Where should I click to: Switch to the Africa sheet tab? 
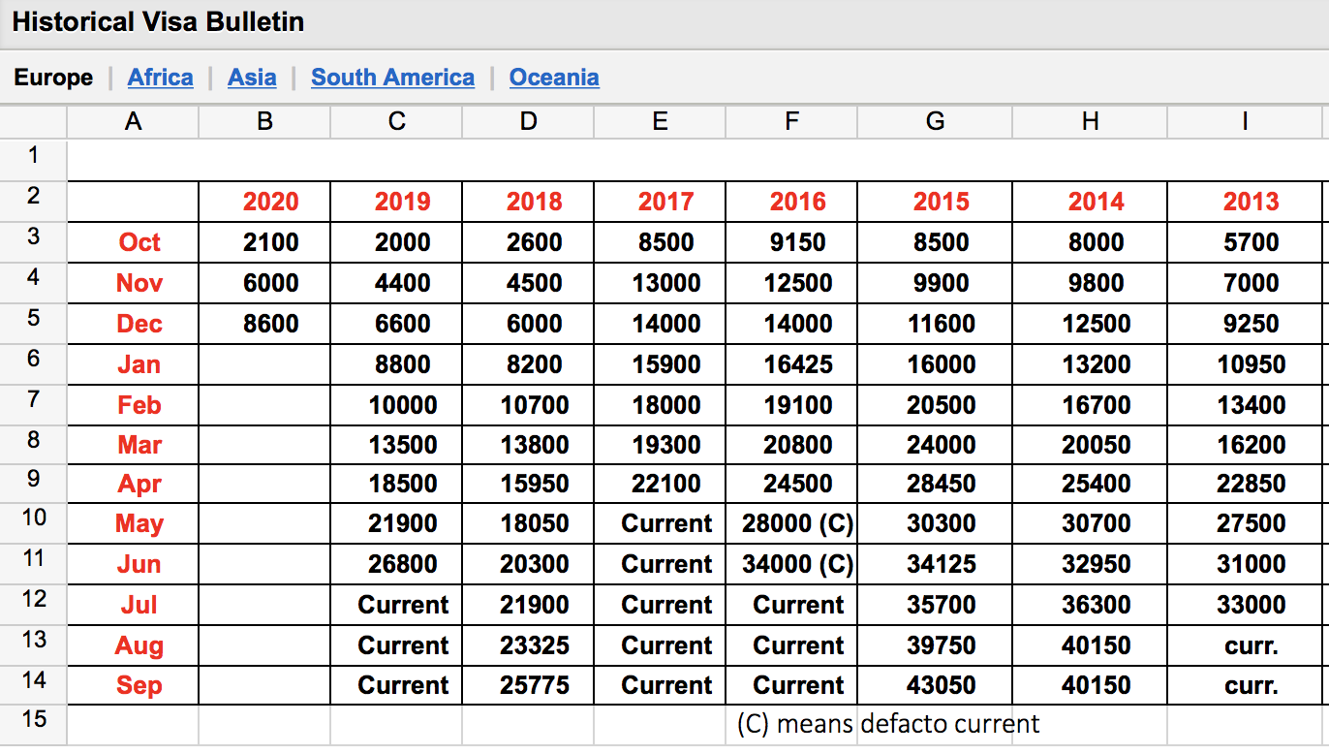pos(160,78)
